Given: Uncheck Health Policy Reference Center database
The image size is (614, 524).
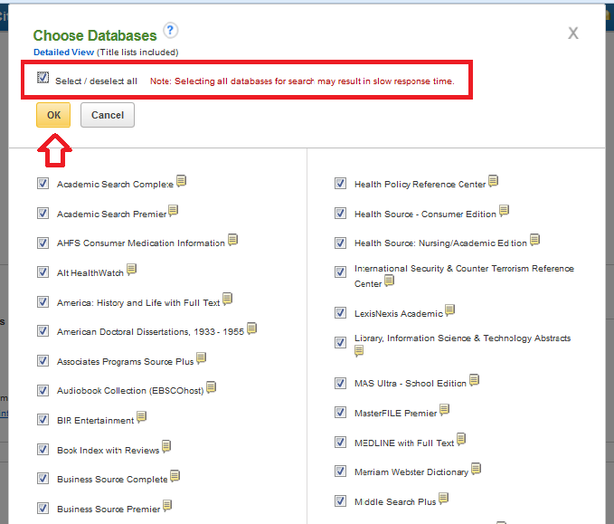Looking at the screenshot, I should click(340, 184).
